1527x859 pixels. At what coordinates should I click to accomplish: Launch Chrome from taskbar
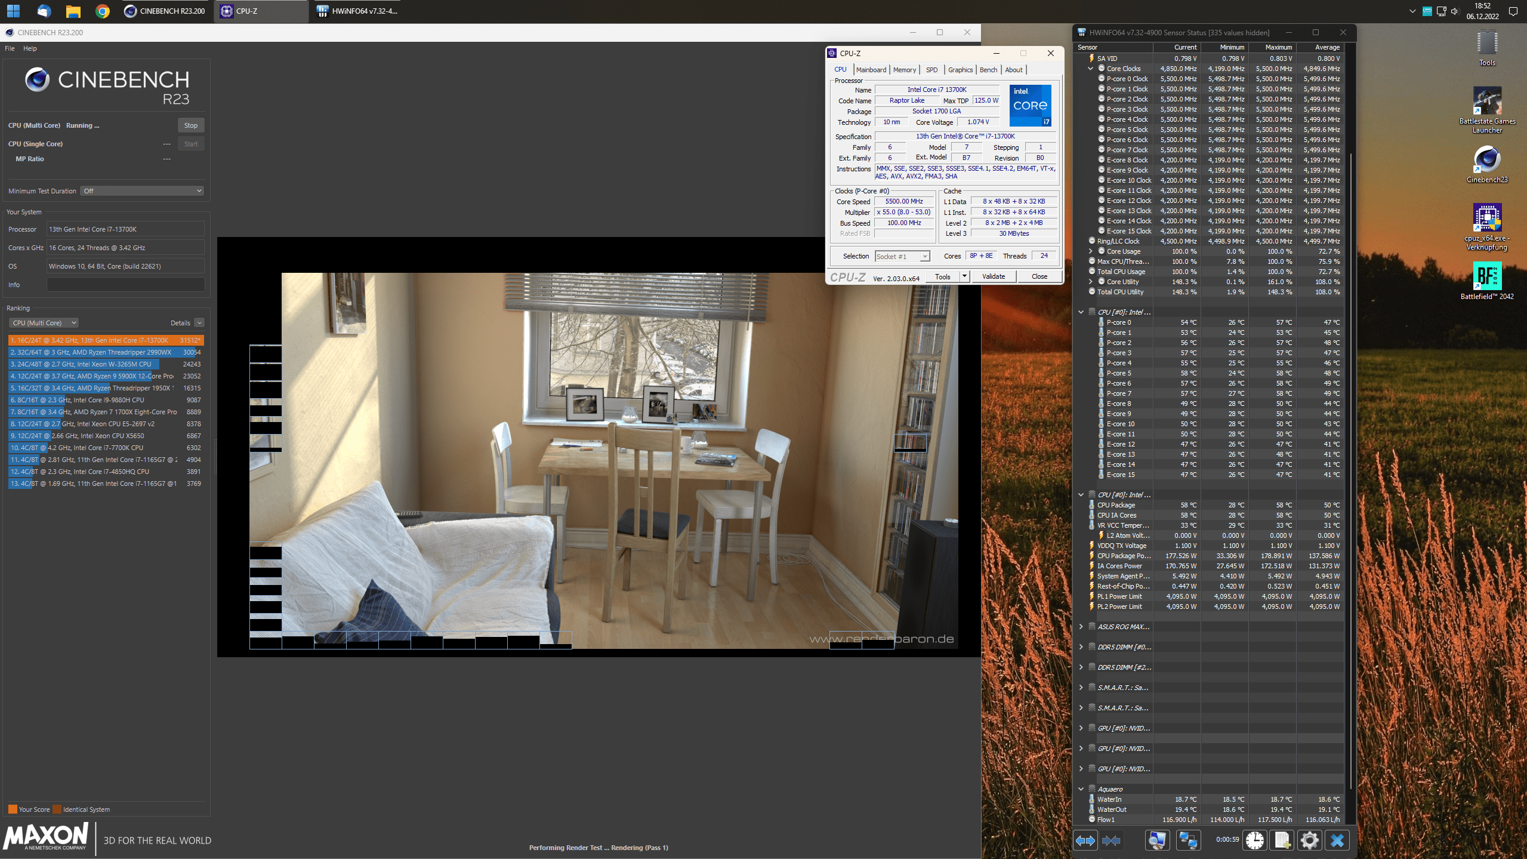click(x=102, y=11)
